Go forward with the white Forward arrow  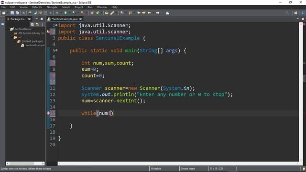(x=158, y=13)
